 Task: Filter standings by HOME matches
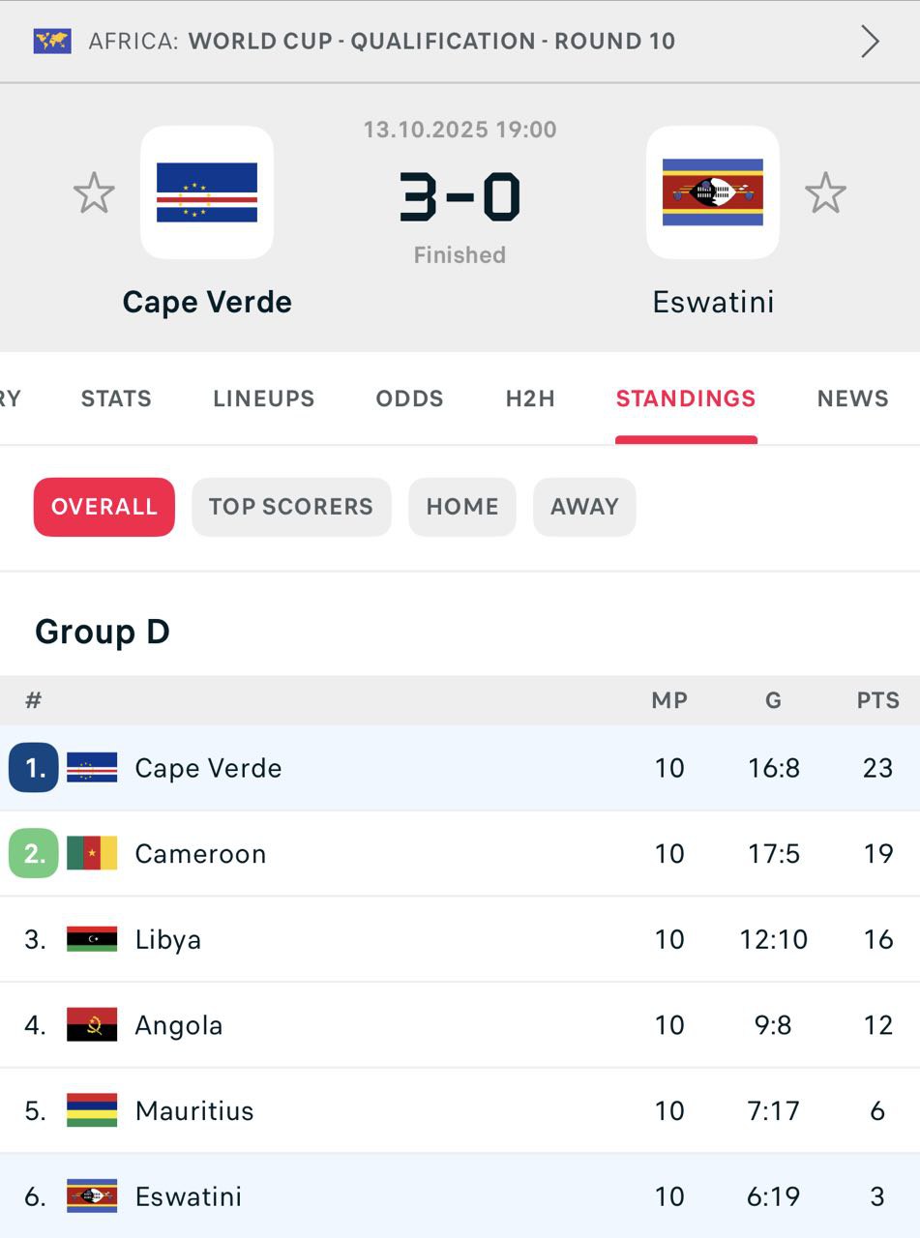click(462, 507)
